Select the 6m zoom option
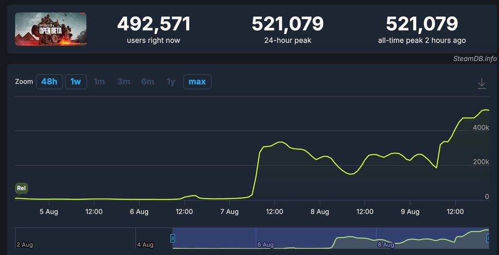Viewport: 499px width, 255px height. tap(147, 82)
